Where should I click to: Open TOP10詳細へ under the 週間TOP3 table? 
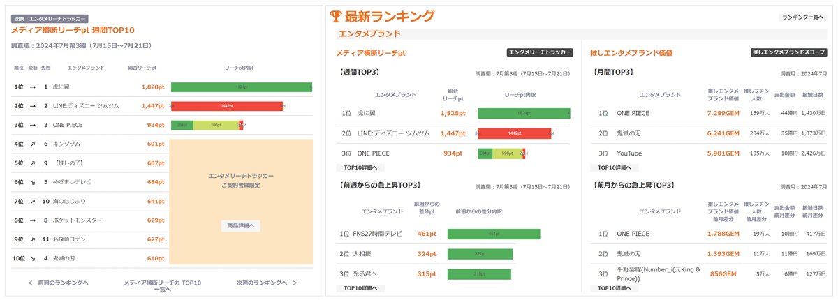[360, 167]
